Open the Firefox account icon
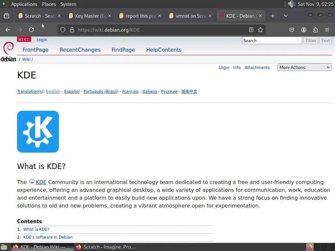Viewport: 335px width, 251px height. click(x=304, y=30)
